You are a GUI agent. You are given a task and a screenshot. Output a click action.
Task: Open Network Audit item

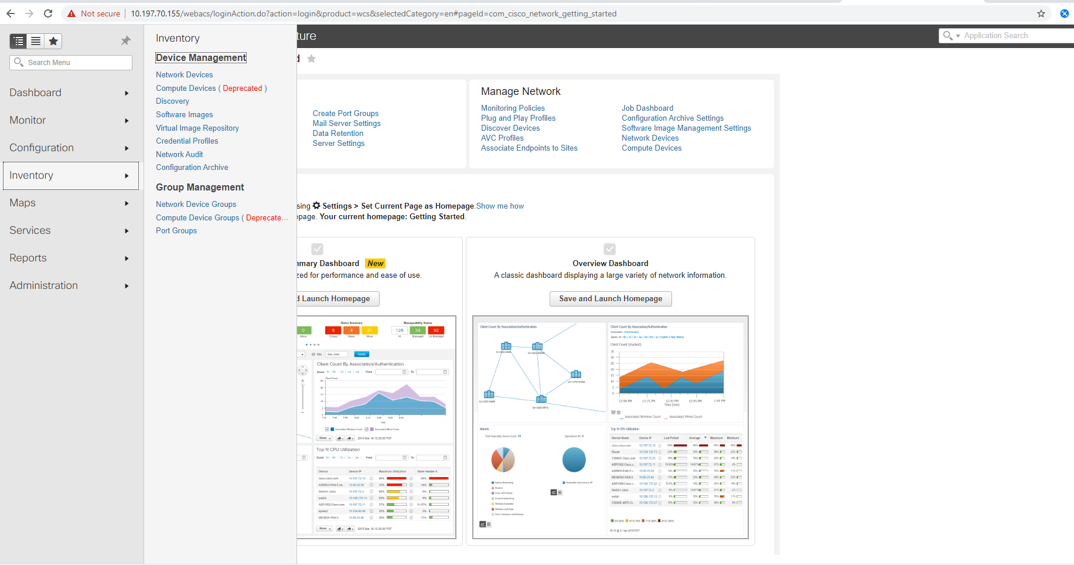click(x=179, y=154)
